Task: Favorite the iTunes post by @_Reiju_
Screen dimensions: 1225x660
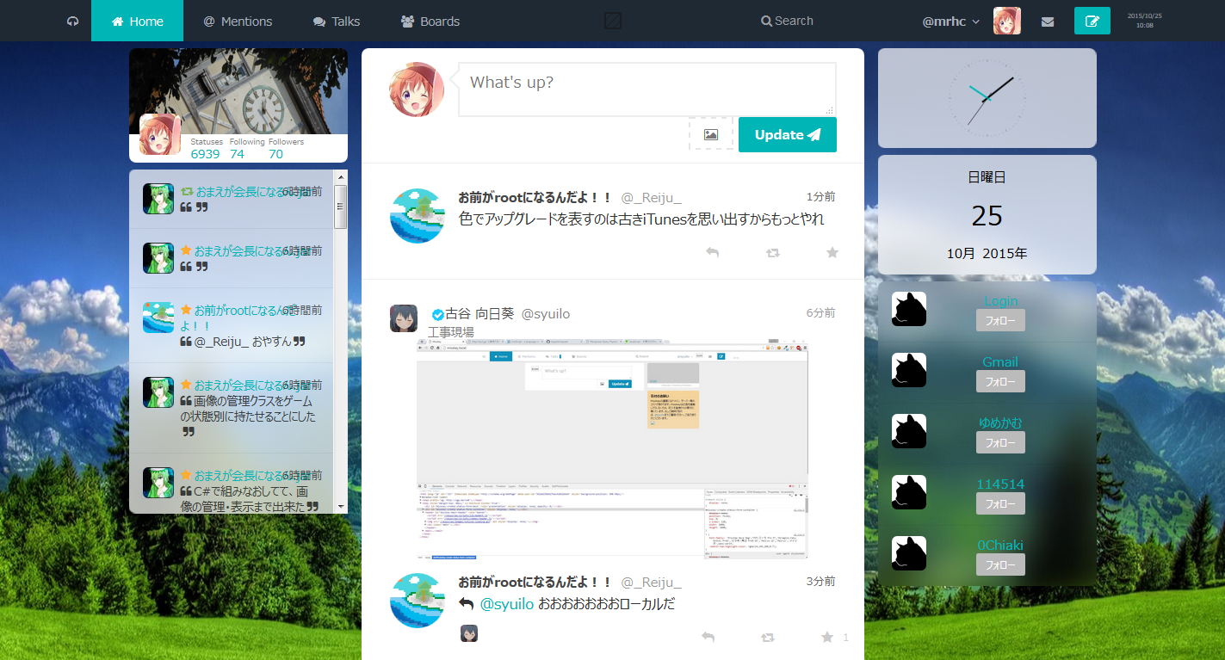Action: tap(832, 252)
